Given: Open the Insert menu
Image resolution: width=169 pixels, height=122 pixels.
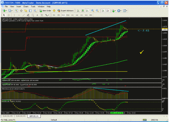Looking at the screenshot, I should point(19,6).
